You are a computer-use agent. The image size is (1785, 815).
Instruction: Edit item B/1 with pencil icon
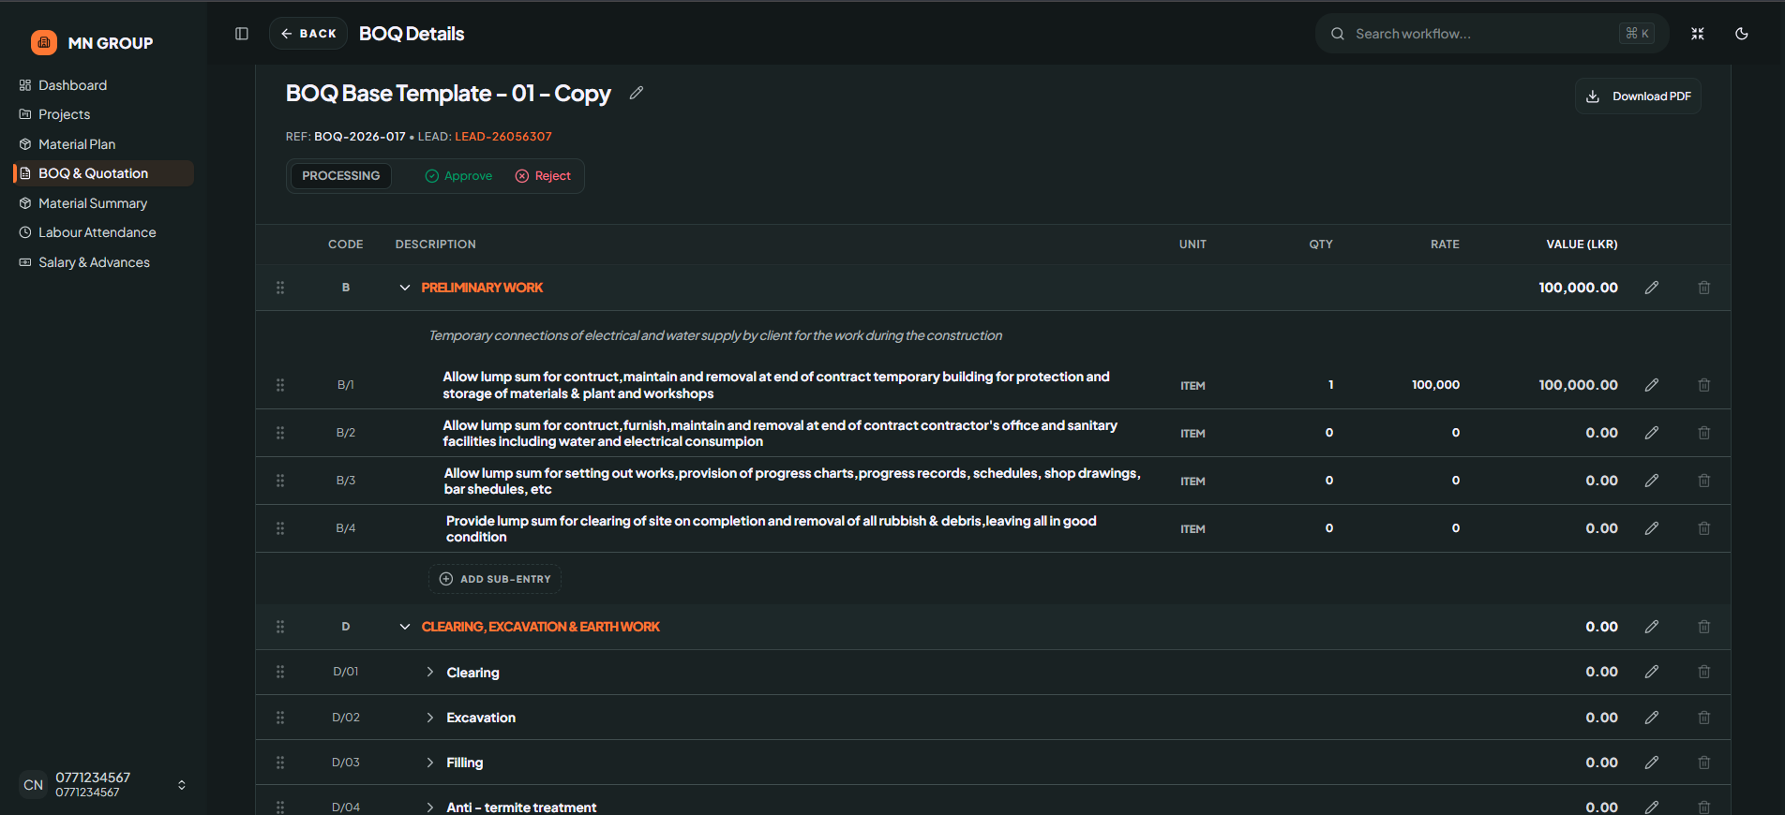[1652, 385]
